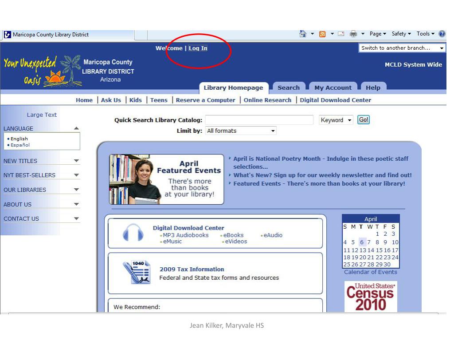Open the Tools menu in toolbar
This screenshot has width=454, height=341.
point(426,34)
